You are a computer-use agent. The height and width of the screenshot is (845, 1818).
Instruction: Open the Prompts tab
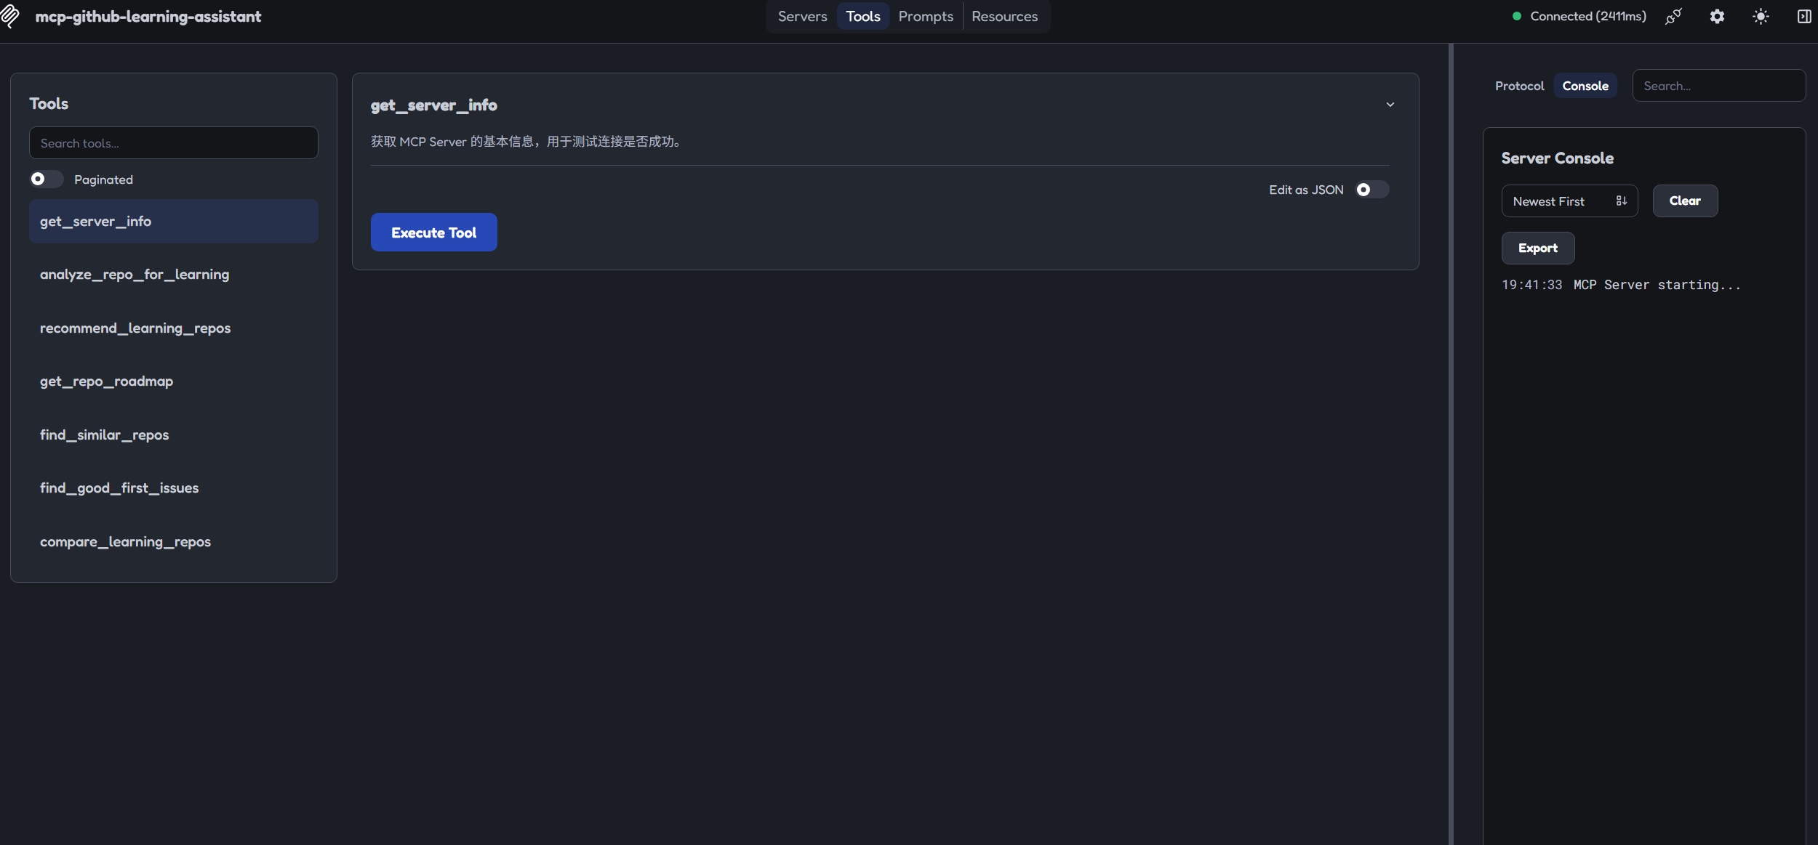pos(925,16)
